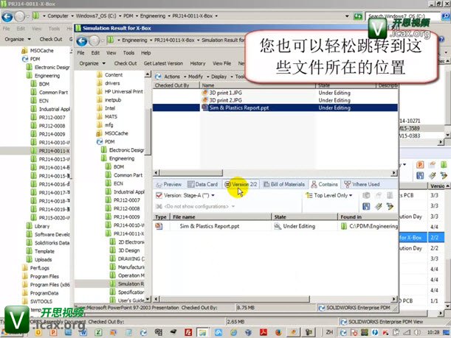Viewport: 451px width, 338px height.
Task: Switch to the Contains tab
Action: pos(325,184)
